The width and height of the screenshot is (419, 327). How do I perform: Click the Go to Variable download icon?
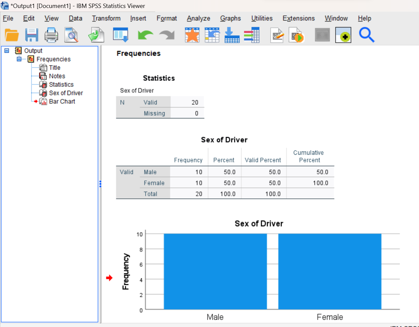click(232, 35)
